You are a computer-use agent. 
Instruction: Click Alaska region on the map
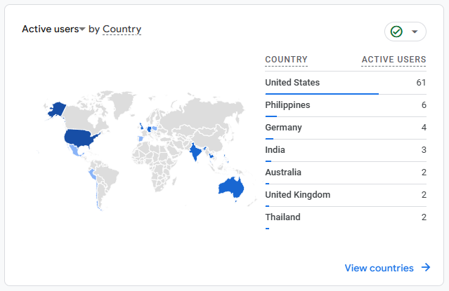(x=58, y=109)
